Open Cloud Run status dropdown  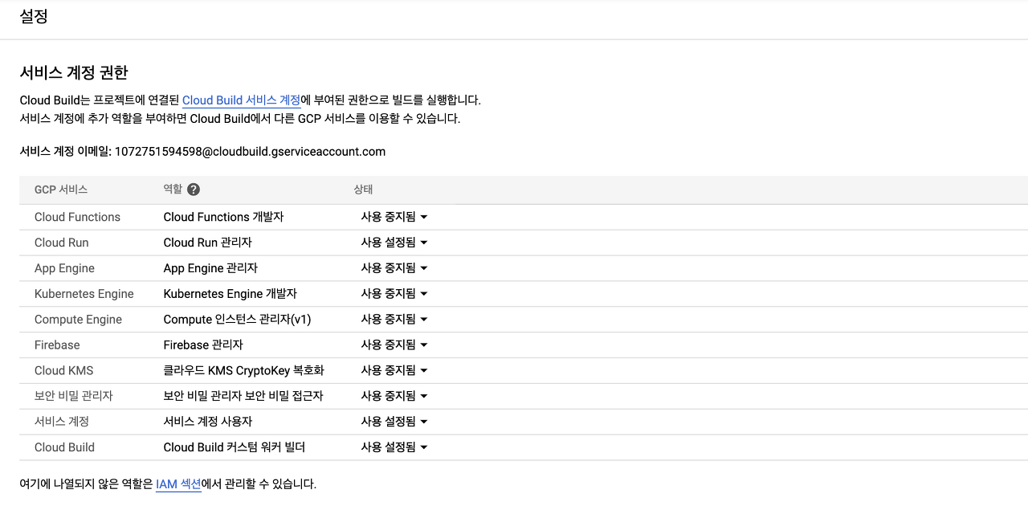(394, 243)
